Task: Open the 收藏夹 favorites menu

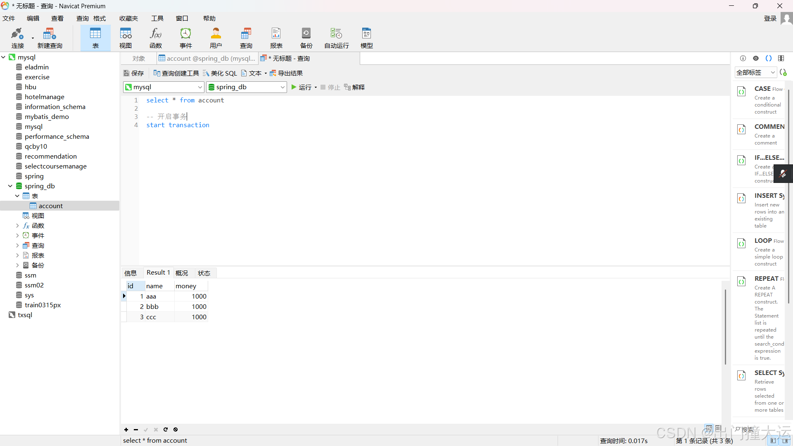Action: (x=128, y=19)
